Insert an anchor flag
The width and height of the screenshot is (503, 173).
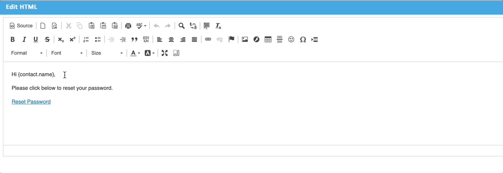tap(231, 39)
